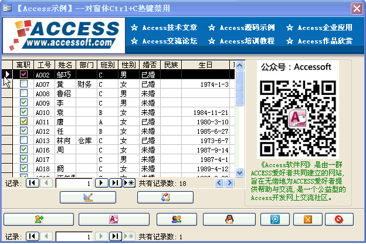Open the Access企业应用 link

(325, 28)
